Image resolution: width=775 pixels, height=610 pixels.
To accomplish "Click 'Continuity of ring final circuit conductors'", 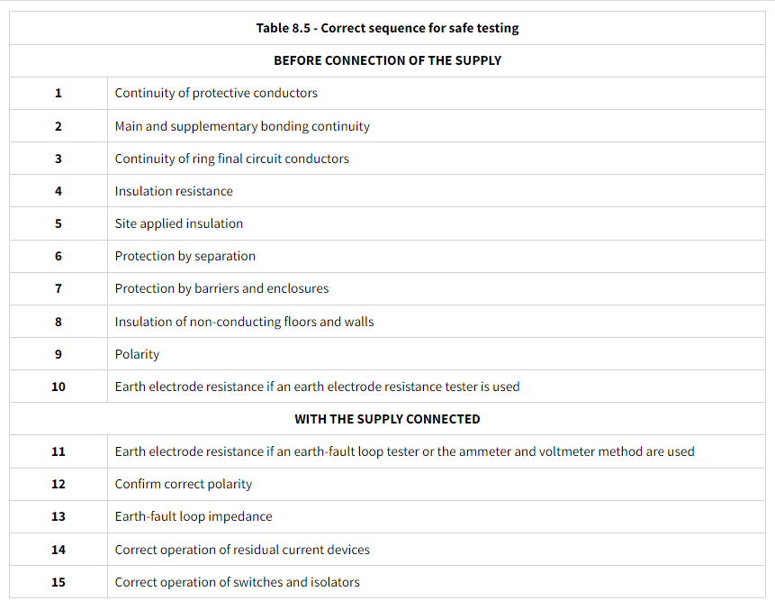I will (x=231, y=159).
